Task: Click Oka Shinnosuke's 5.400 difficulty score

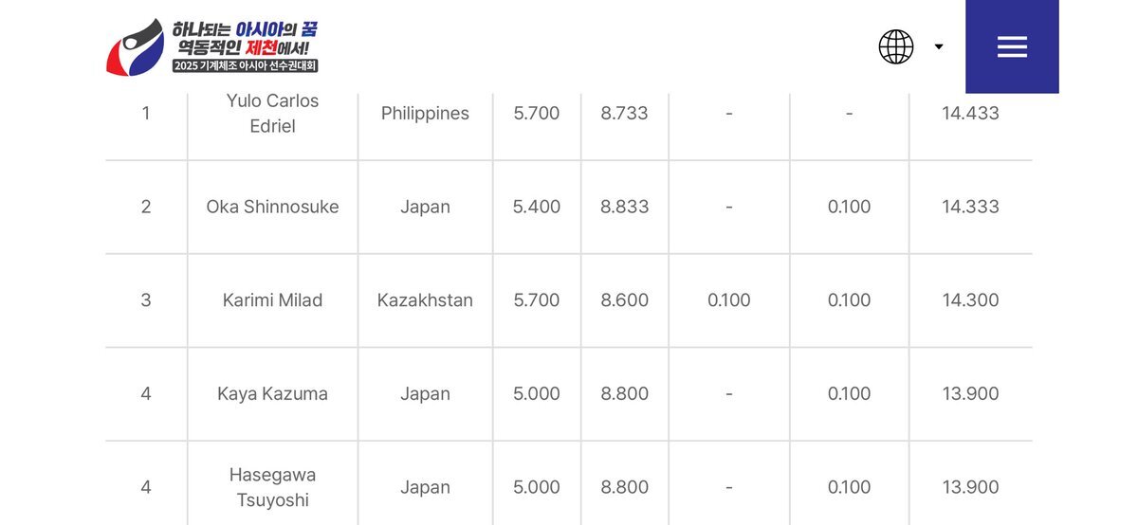Action: (x=537, y=207)
